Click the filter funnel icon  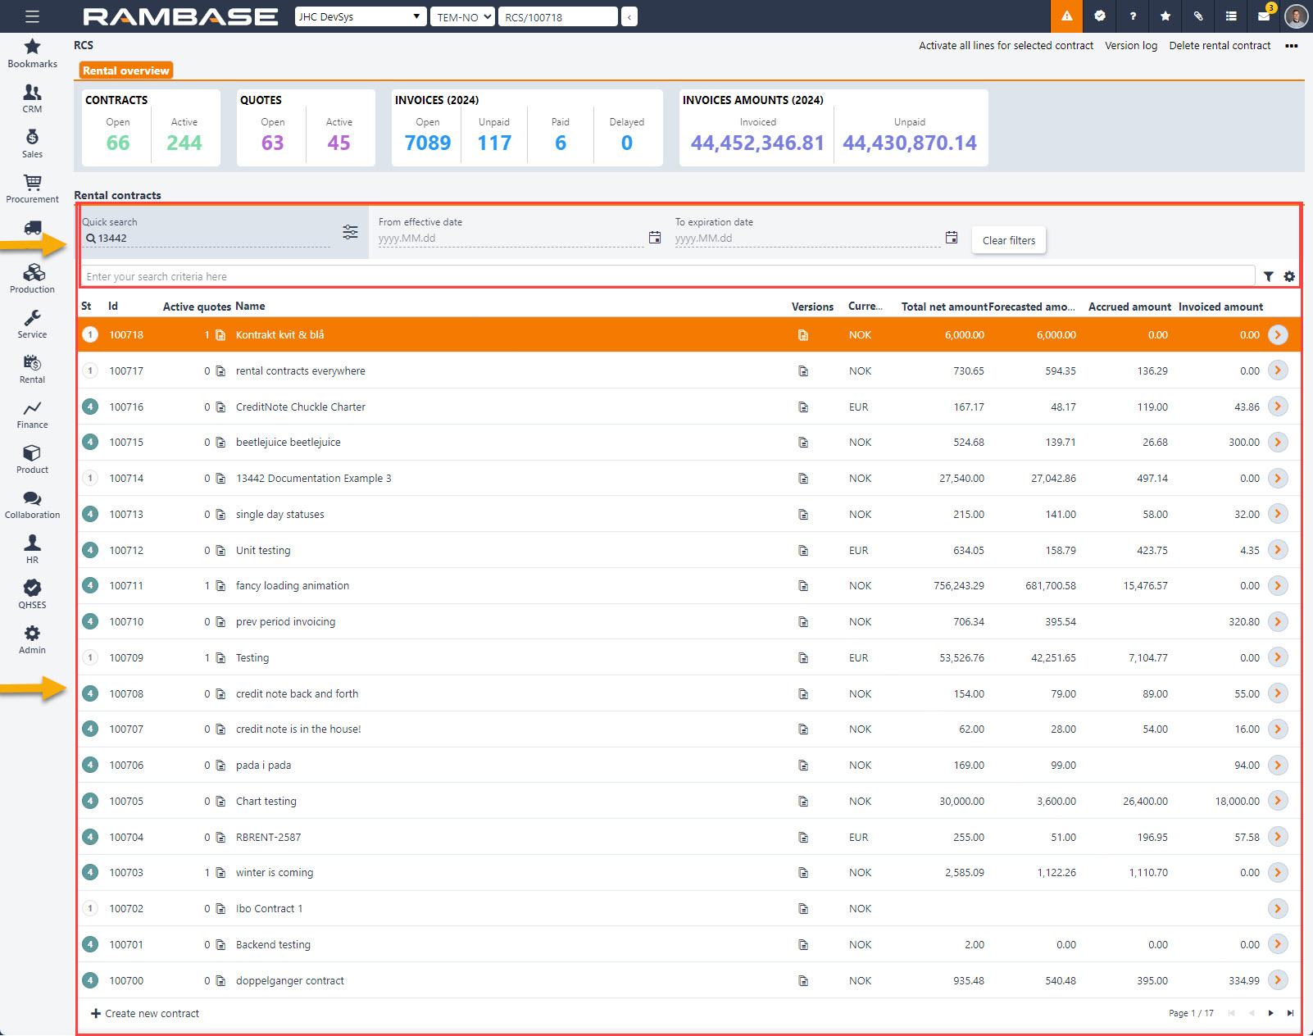(x=1269, y=277)
